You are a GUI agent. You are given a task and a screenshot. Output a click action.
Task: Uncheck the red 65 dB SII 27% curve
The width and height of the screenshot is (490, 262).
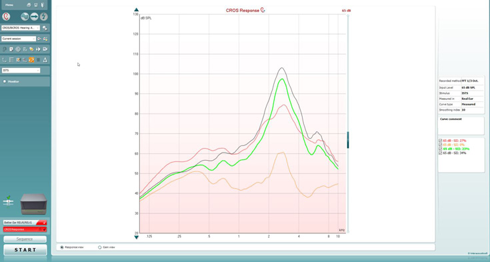[440, 141]
